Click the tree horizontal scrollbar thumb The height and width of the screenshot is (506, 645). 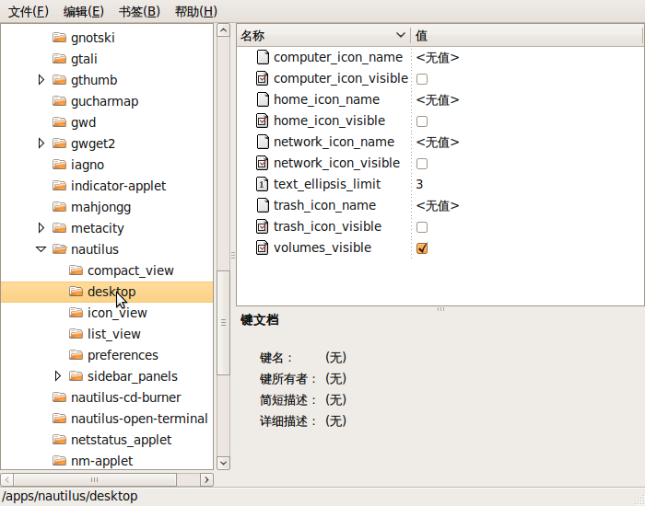95,479
